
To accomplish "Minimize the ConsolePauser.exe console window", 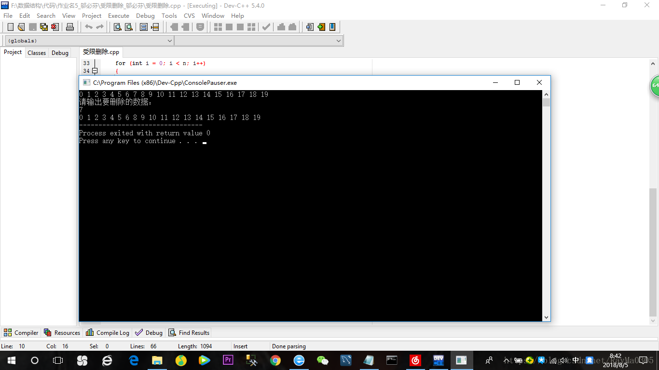I will pyautogui.click(x=495, y=82).
